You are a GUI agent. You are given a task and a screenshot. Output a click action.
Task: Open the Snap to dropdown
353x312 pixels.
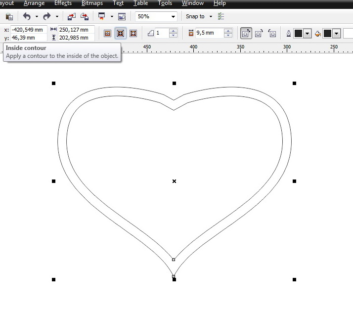click(x=211, y=16)
